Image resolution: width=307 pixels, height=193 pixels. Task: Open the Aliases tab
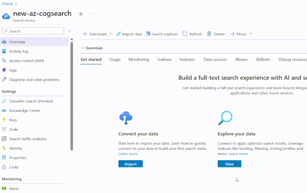pos(241,60)
